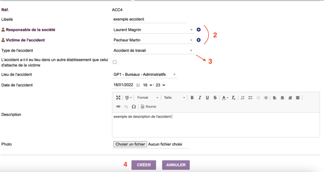Screen dimensions: 324x172
Task: Switch editor to Source view
Action: click(149, 107)
